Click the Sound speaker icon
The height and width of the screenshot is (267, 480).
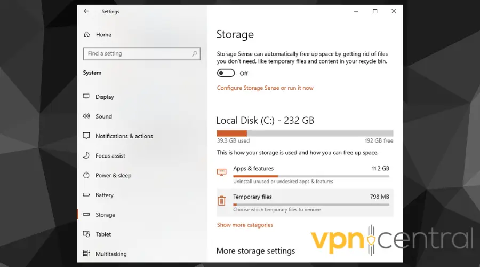point(86,116)
